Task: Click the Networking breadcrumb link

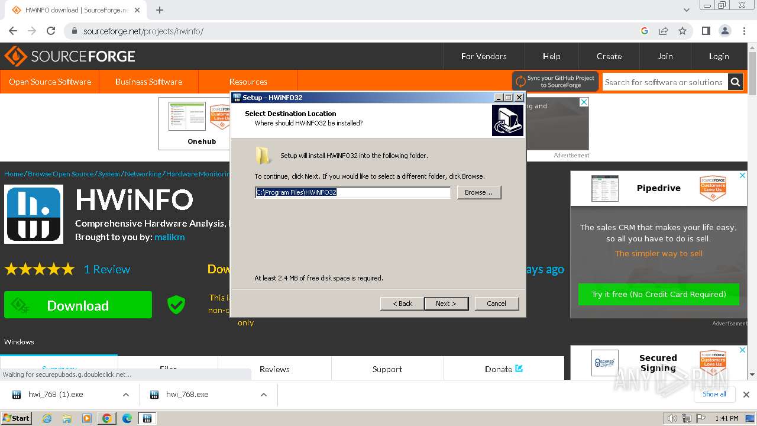Action: [x=143, y=174]
